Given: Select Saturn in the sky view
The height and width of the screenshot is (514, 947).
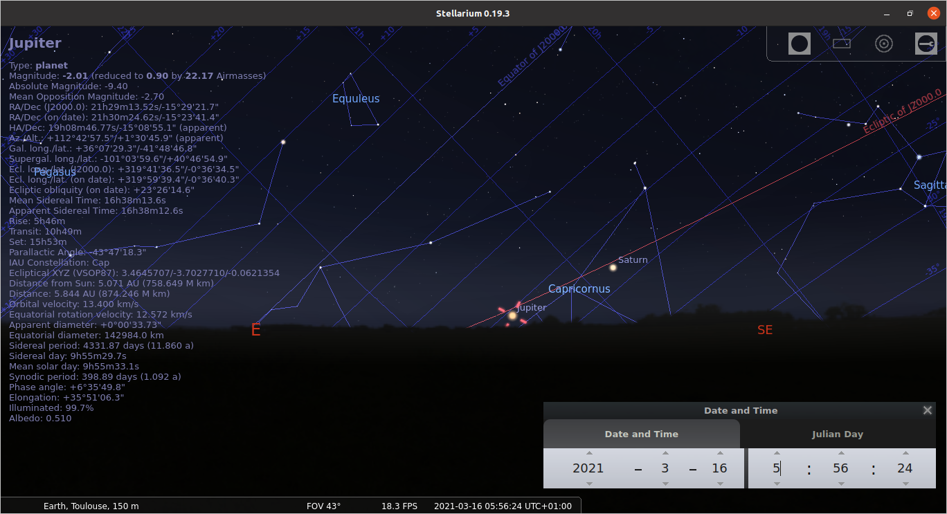Looking at the screenshot, I should click(x=613, y=268).
